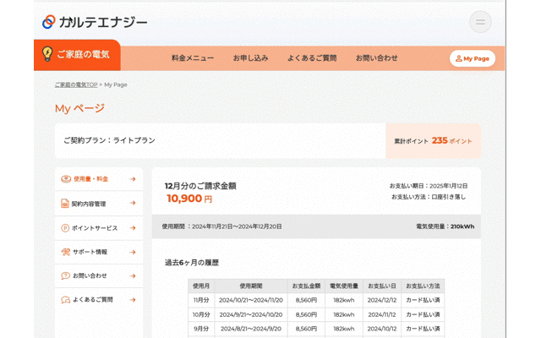The image size is (541, 338).
Task: Open 料金メニュー in the navigation bar
Action: click(x=193, y=58)
